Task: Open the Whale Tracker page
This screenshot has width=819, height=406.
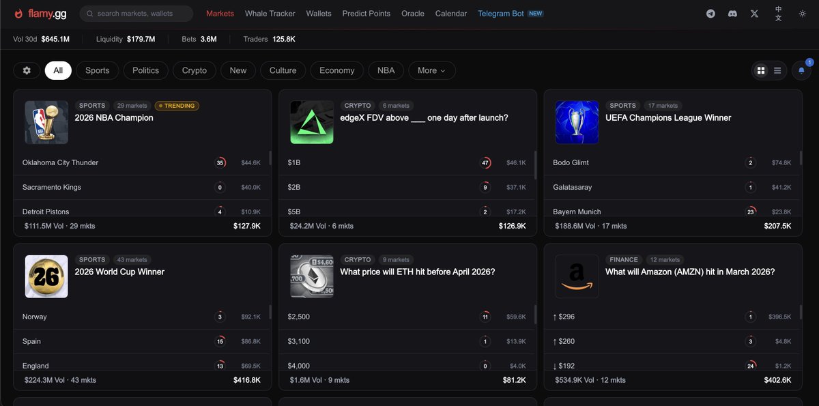Action: point(270,14)
